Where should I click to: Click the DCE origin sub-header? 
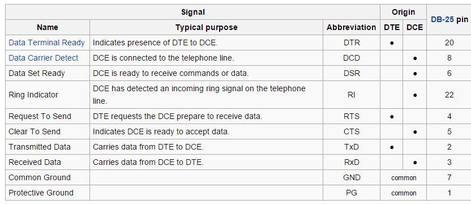[x=414, y=27]
